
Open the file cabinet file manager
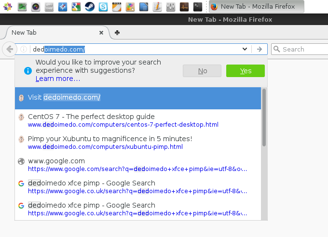point(49,7)
